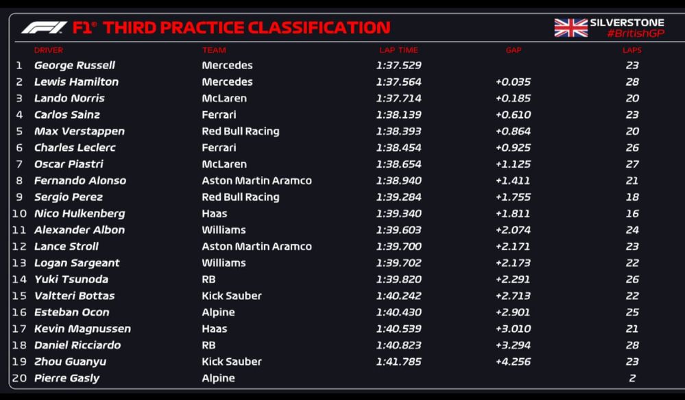Click the LAP TIME column header
The width and height of the screenshot is (685, 400).
click(398, 50)
